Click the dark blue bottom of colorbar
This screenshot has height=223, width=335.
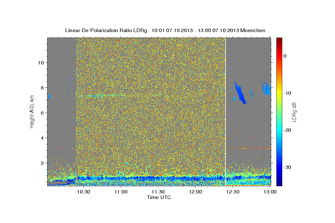(279, 183)
